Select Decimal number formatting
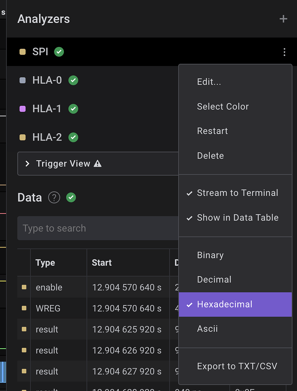Screen dimensions: 297x391 tap(214, 280)
